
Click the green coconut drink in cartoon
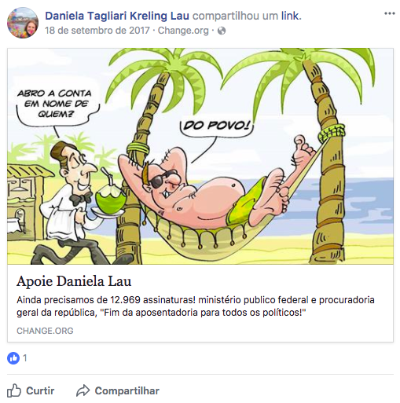(109, 198)
